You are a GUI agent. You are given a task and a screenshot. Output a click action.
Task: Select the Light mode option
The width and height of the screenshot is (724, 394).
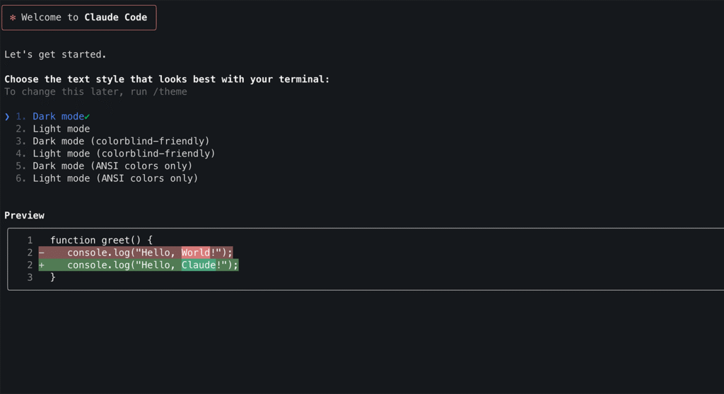[x=61, y=129]
